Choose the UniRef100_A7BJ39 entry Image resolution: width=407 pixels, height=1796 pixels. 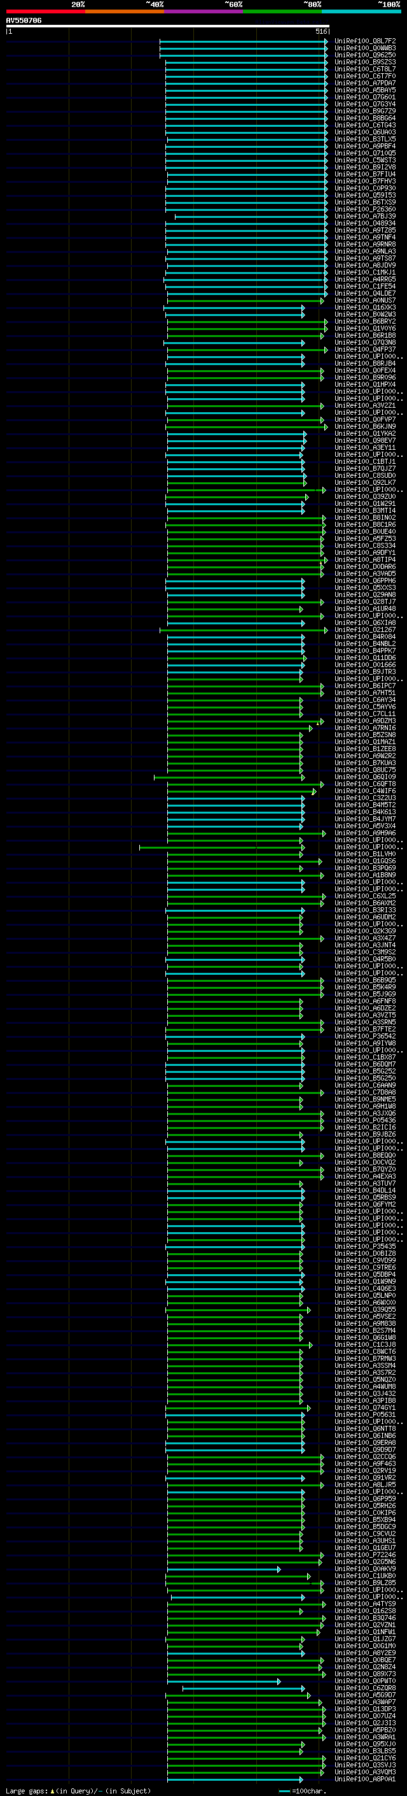365,216
